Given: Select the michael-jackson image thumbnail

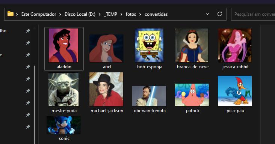Looking at the screenshot, I should pyautogui.click(x=106, y=89).
